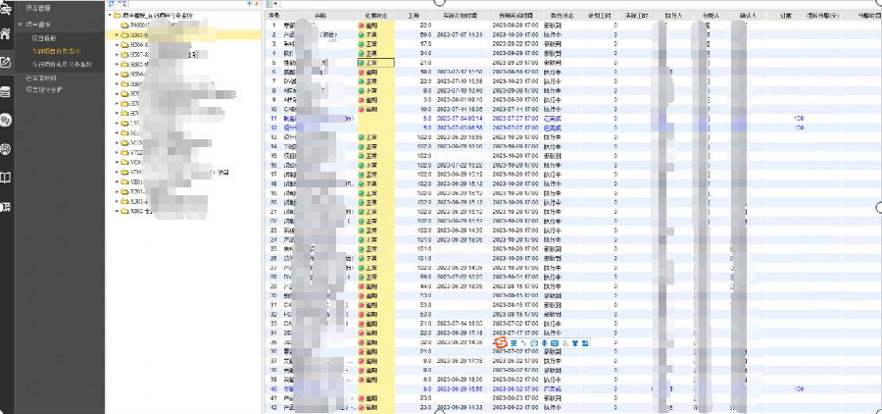Click the green normal status icon in row 2
Image resolution: width=882 pixels, height=414 pixels.
(362, 34)
